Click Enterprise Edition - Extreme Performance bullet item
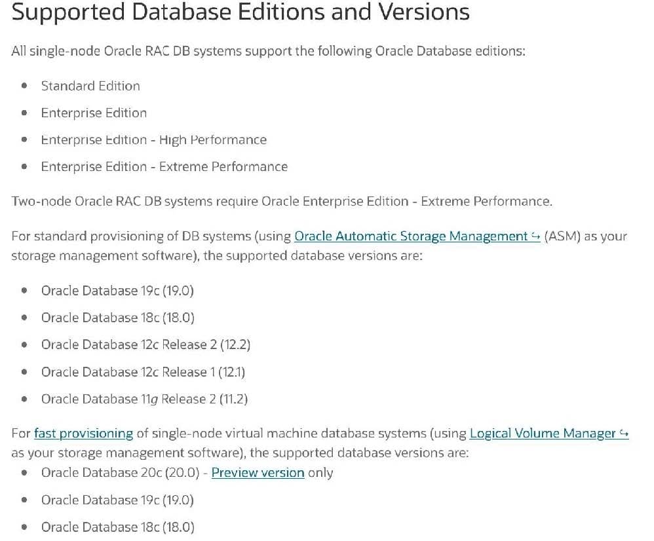Viewport: 654px width, 541px height. 164,167
